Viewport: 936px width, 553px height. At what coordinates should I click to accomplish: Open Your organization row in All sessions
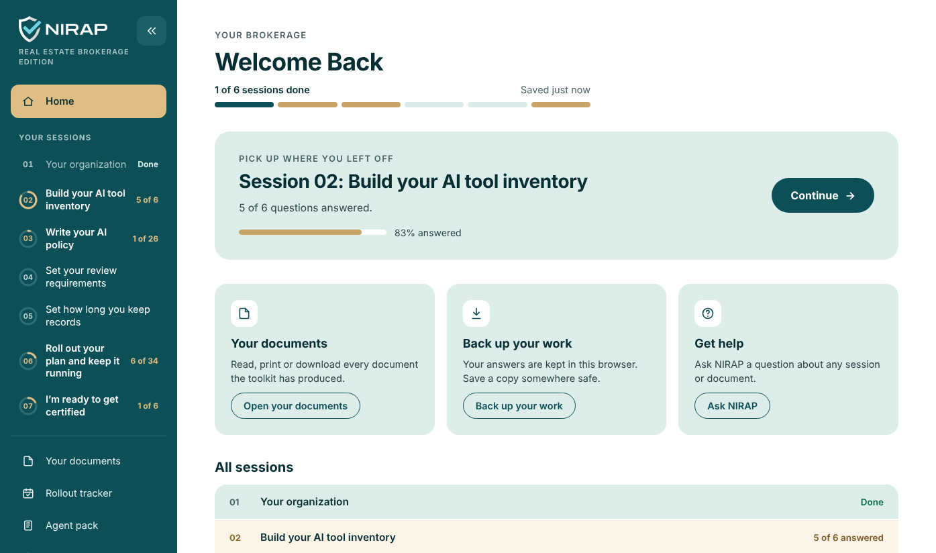(556, 502)
